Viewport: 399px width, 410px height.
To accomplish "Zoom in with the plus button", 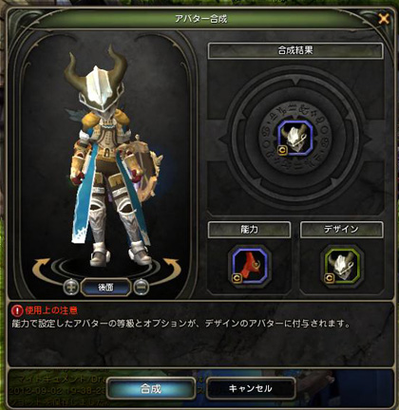I will (71, 287).
